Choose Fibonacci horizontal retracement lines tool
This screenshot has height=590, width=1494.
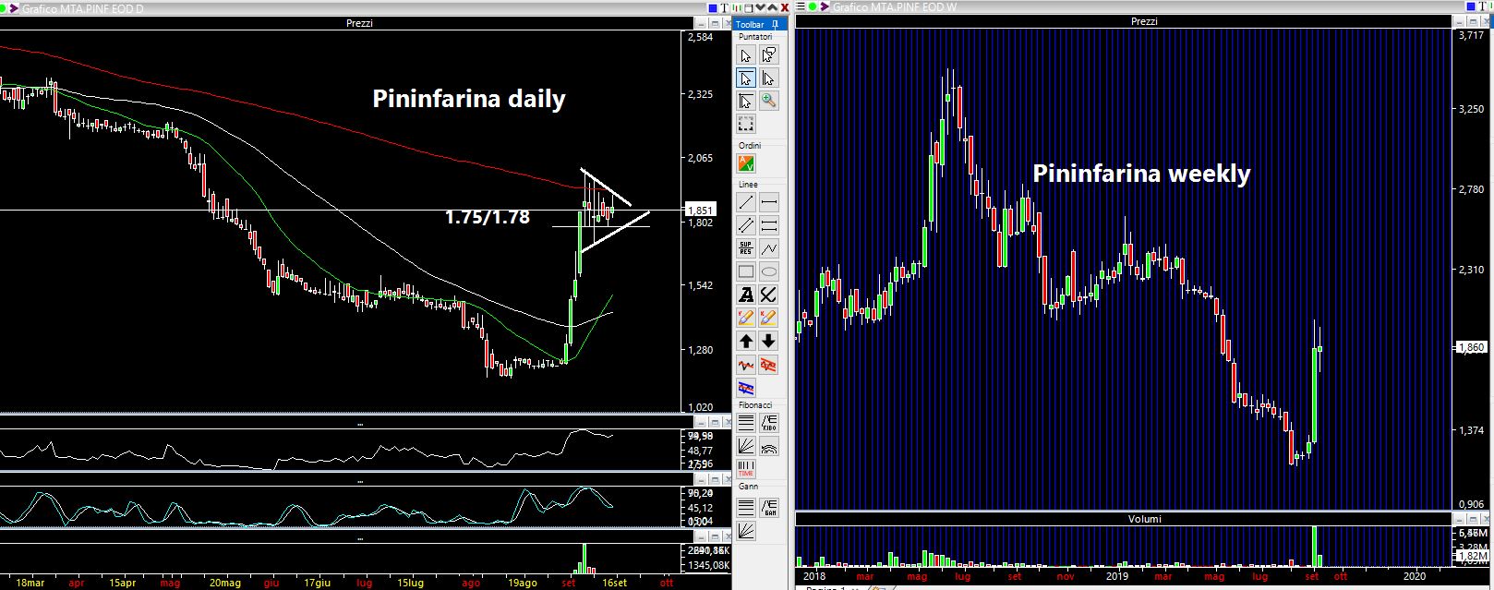(x=746, y=423)
